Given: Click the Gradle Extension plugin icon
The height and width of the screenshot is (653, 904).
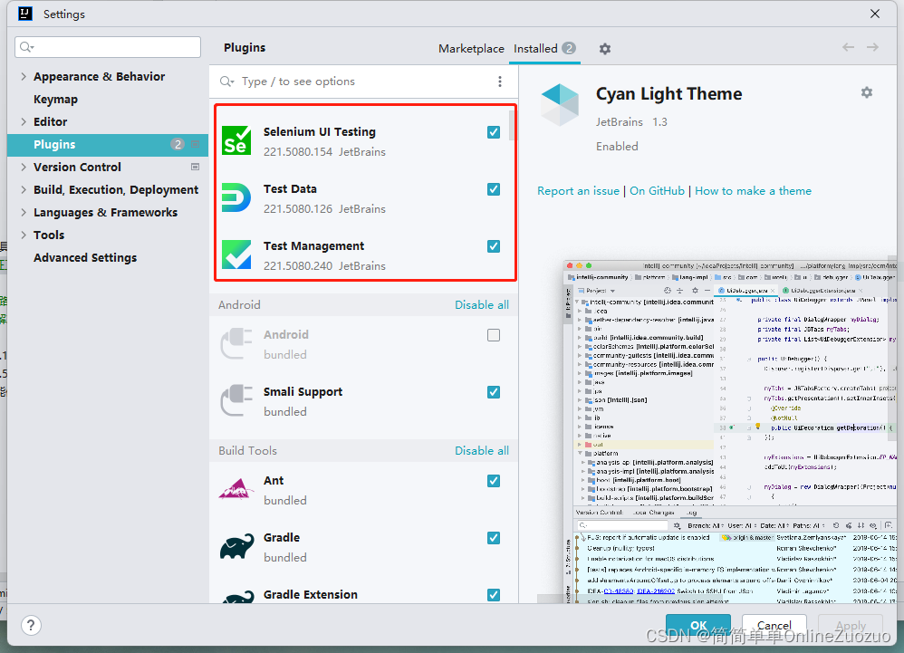Looking at the screenshot, I should point(236,598).
